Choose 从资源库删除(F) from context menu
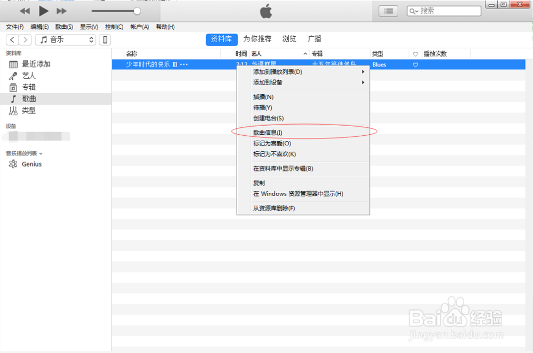The width and height of the screenshot is (533, 353). (x=303, y=208)
